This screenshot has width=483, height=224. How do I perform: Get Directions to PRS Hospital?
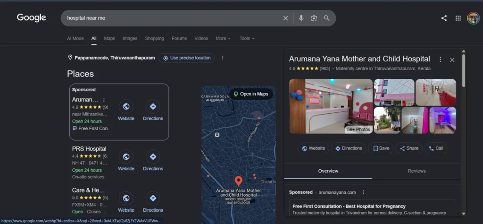(153, 160)
